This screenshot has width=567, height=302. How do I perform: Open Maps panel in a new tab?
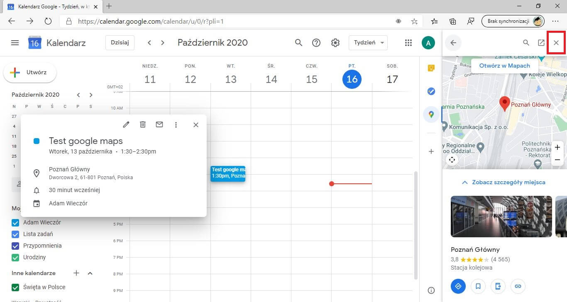click(541, 43)
